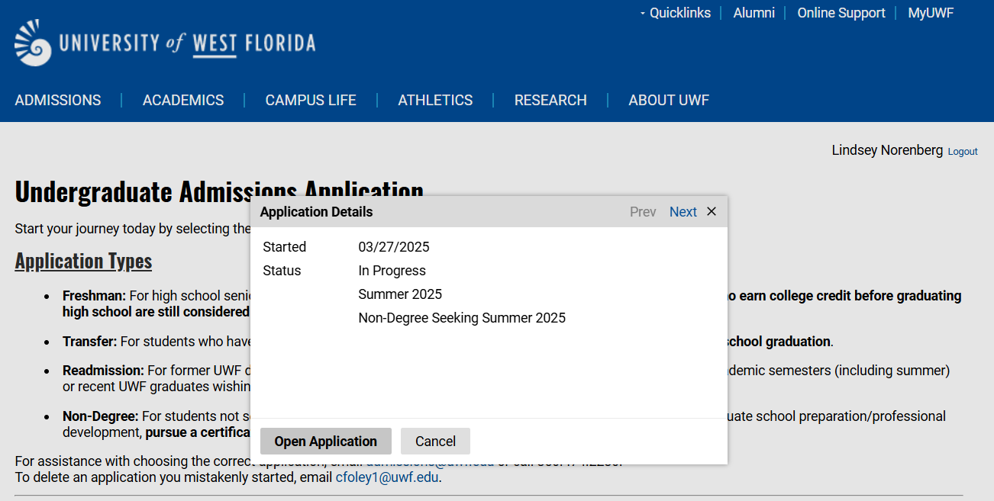Click the started date 03/27/2025

394,247
